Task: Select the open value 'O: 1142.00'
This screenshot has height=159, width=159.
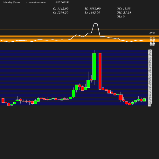Action: pos(61,9)
